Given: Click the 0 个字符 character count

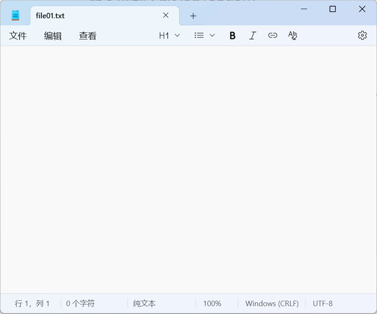Looking at the screenshot, I should [80, 304].
